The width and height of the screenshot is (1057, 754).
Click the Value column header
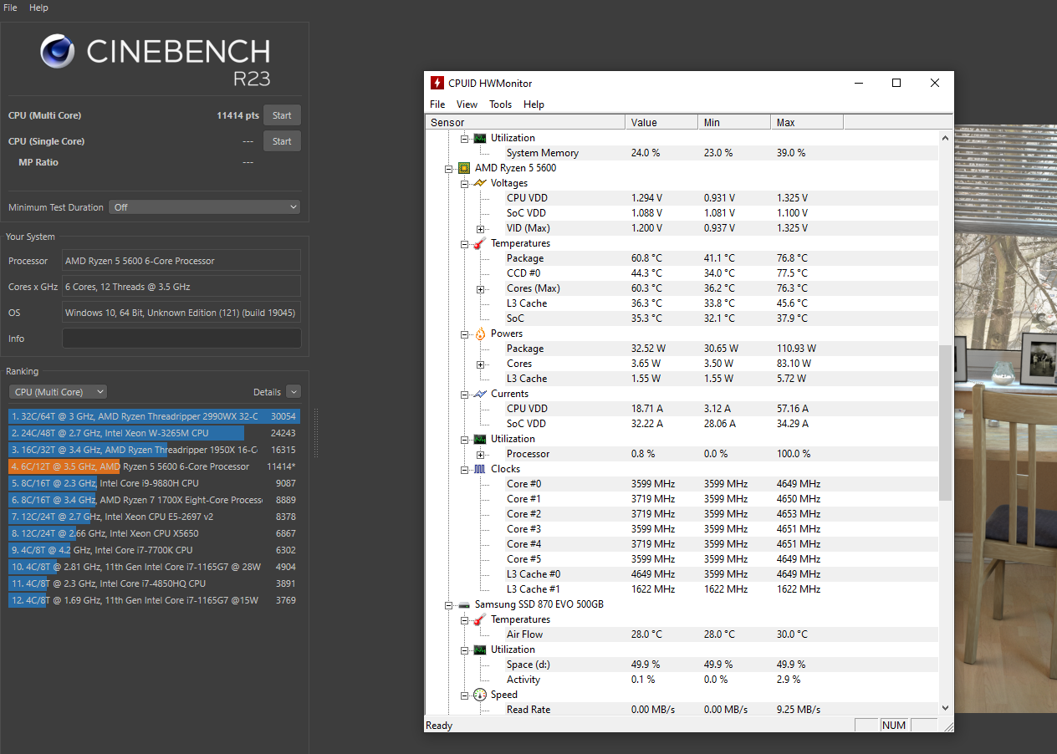(661, 123)
